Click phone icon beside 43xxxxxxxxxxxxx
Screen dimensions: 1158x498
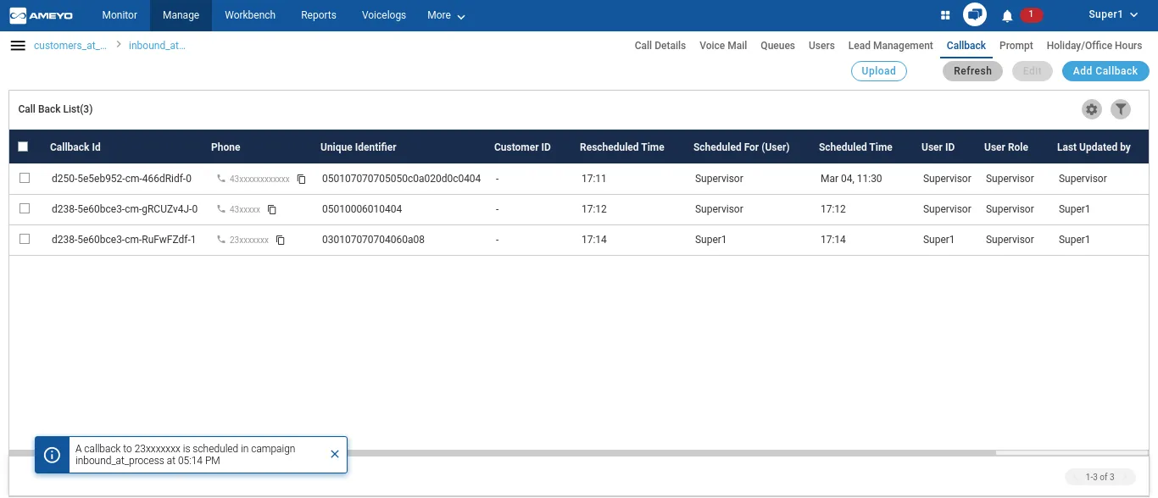pyautogui.click(x=221, y=180)
